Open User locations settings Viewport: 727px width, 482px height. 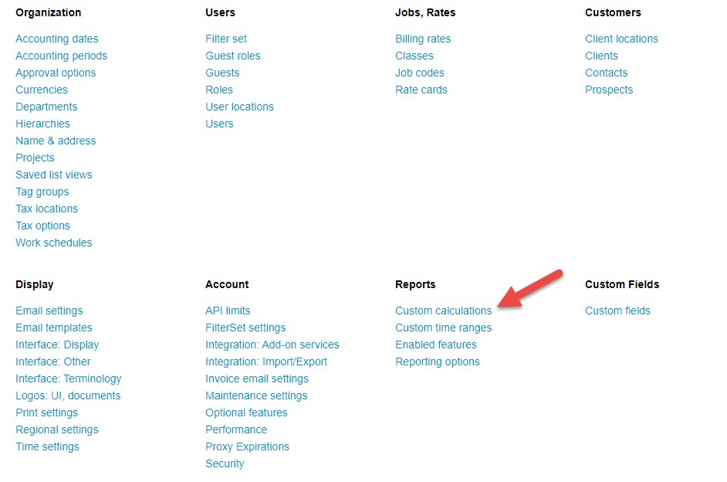tap(239, 107)
